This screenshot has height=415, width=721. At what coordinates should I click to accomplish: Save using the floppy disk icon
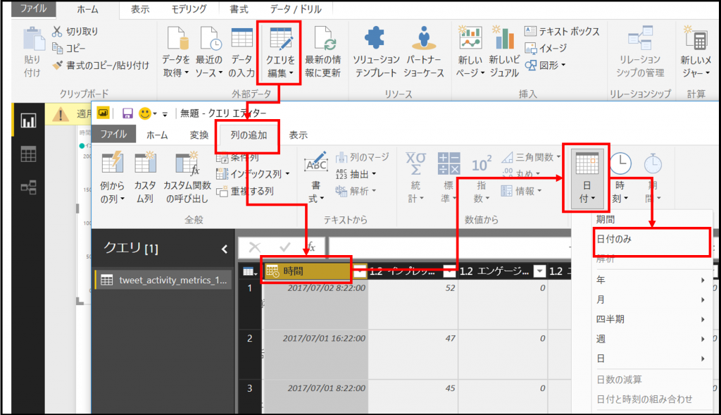(127, 113)
